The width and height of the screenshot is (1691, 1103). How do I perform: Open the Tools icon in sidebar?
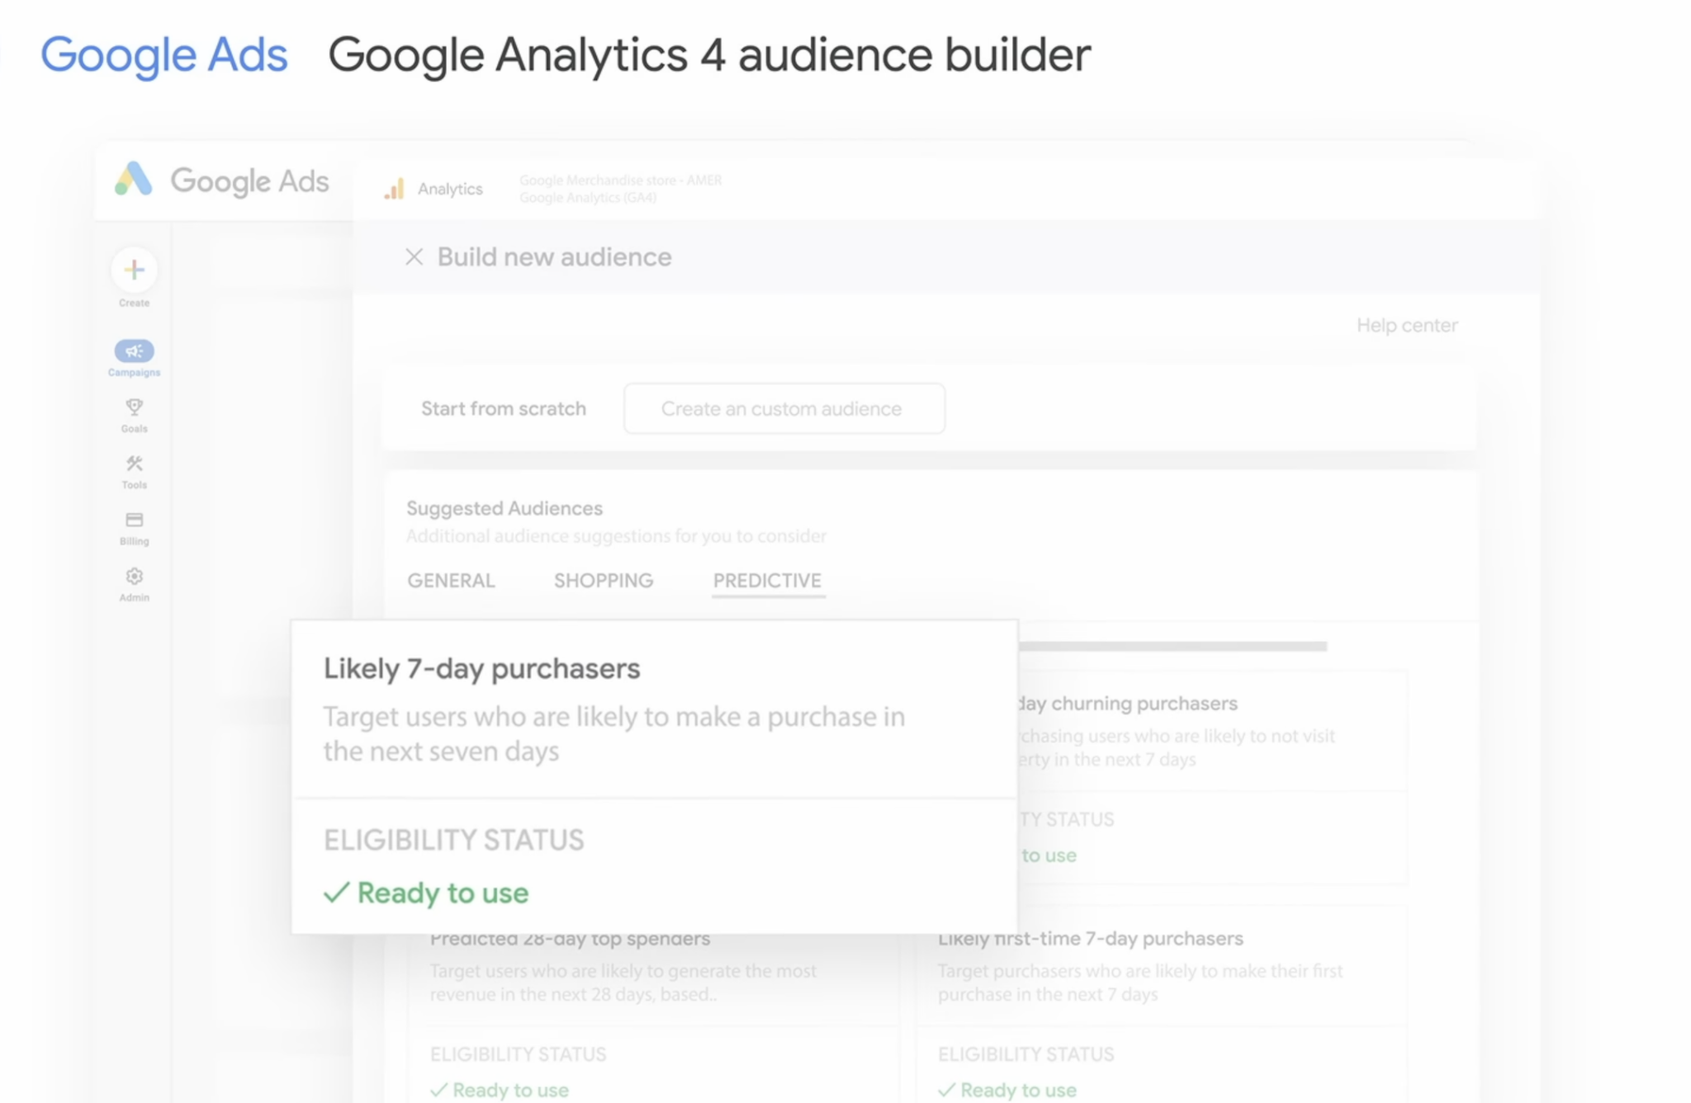tap(133, 464)
